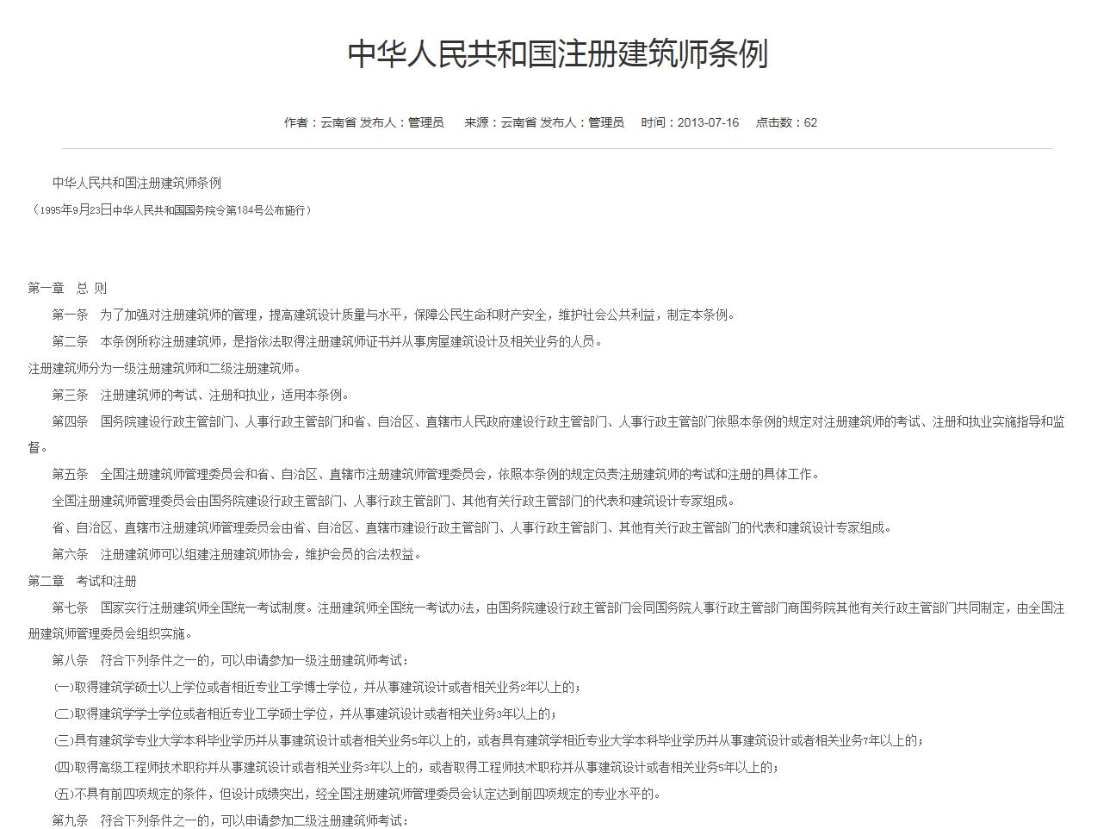1116x829 pixels.
Task: Click the heading 第二章 考试和注册
Action: [82, 581]
